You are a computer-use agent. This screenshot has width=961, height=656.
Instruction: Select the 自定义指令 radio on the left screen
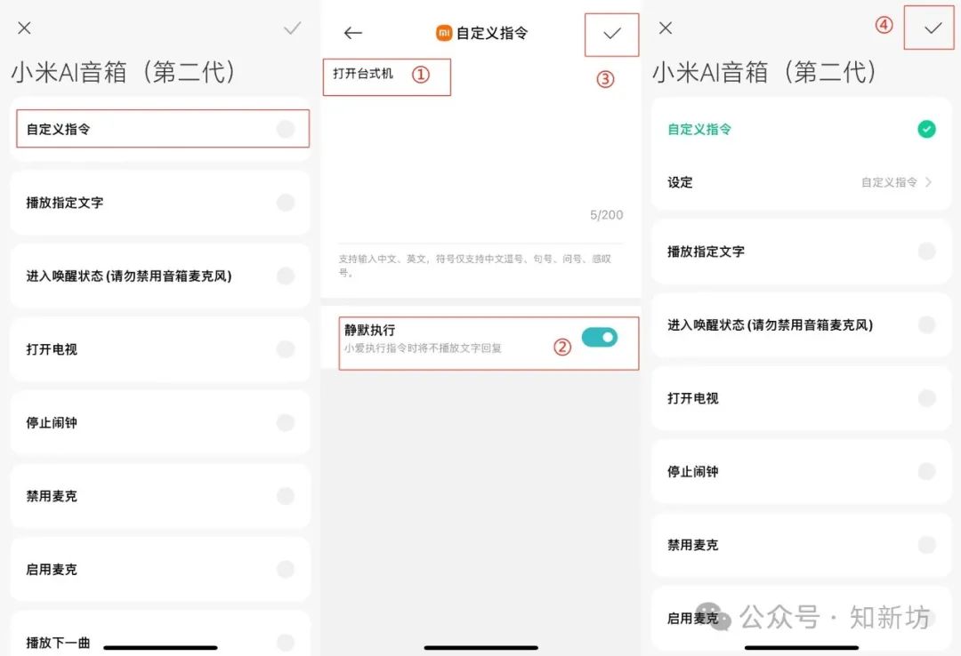click(x=286, y=129)
